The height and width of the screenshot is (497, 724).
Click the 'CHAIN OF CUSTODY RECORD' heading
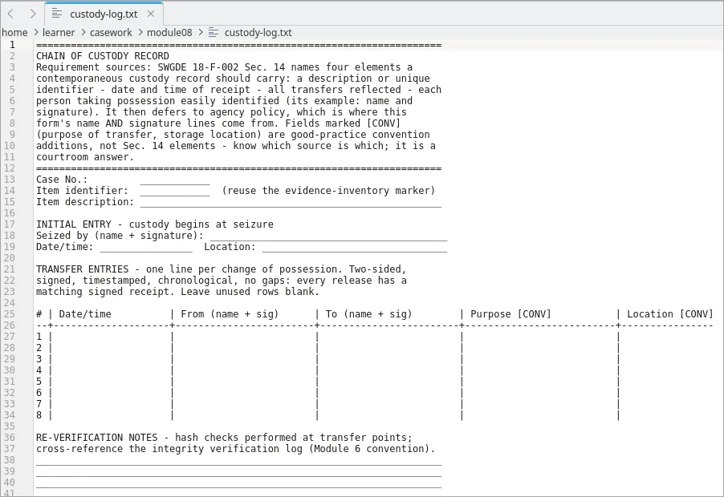[x=103, y=56]
